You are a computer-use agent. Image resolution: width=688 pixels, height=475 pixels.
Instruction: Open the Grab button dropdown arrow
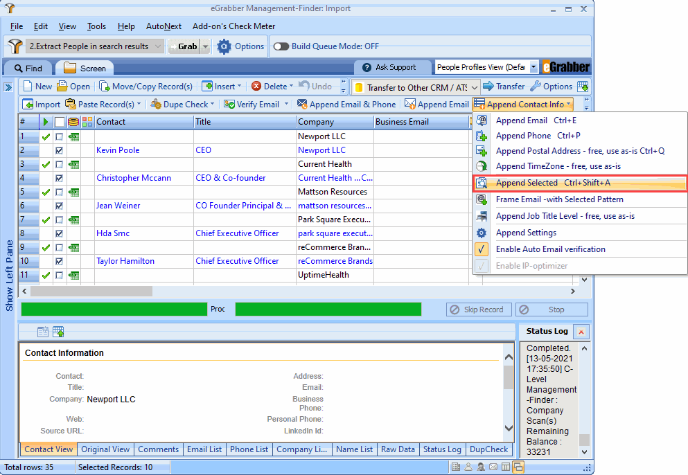205,46
